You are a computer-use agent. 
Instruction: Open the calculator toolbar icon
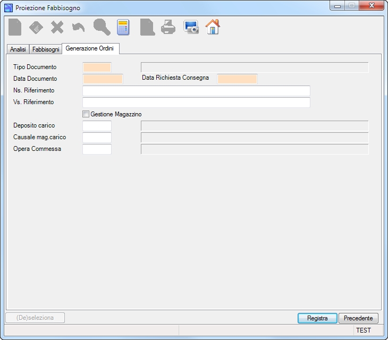pyautogui.click(x=123, y=27)
